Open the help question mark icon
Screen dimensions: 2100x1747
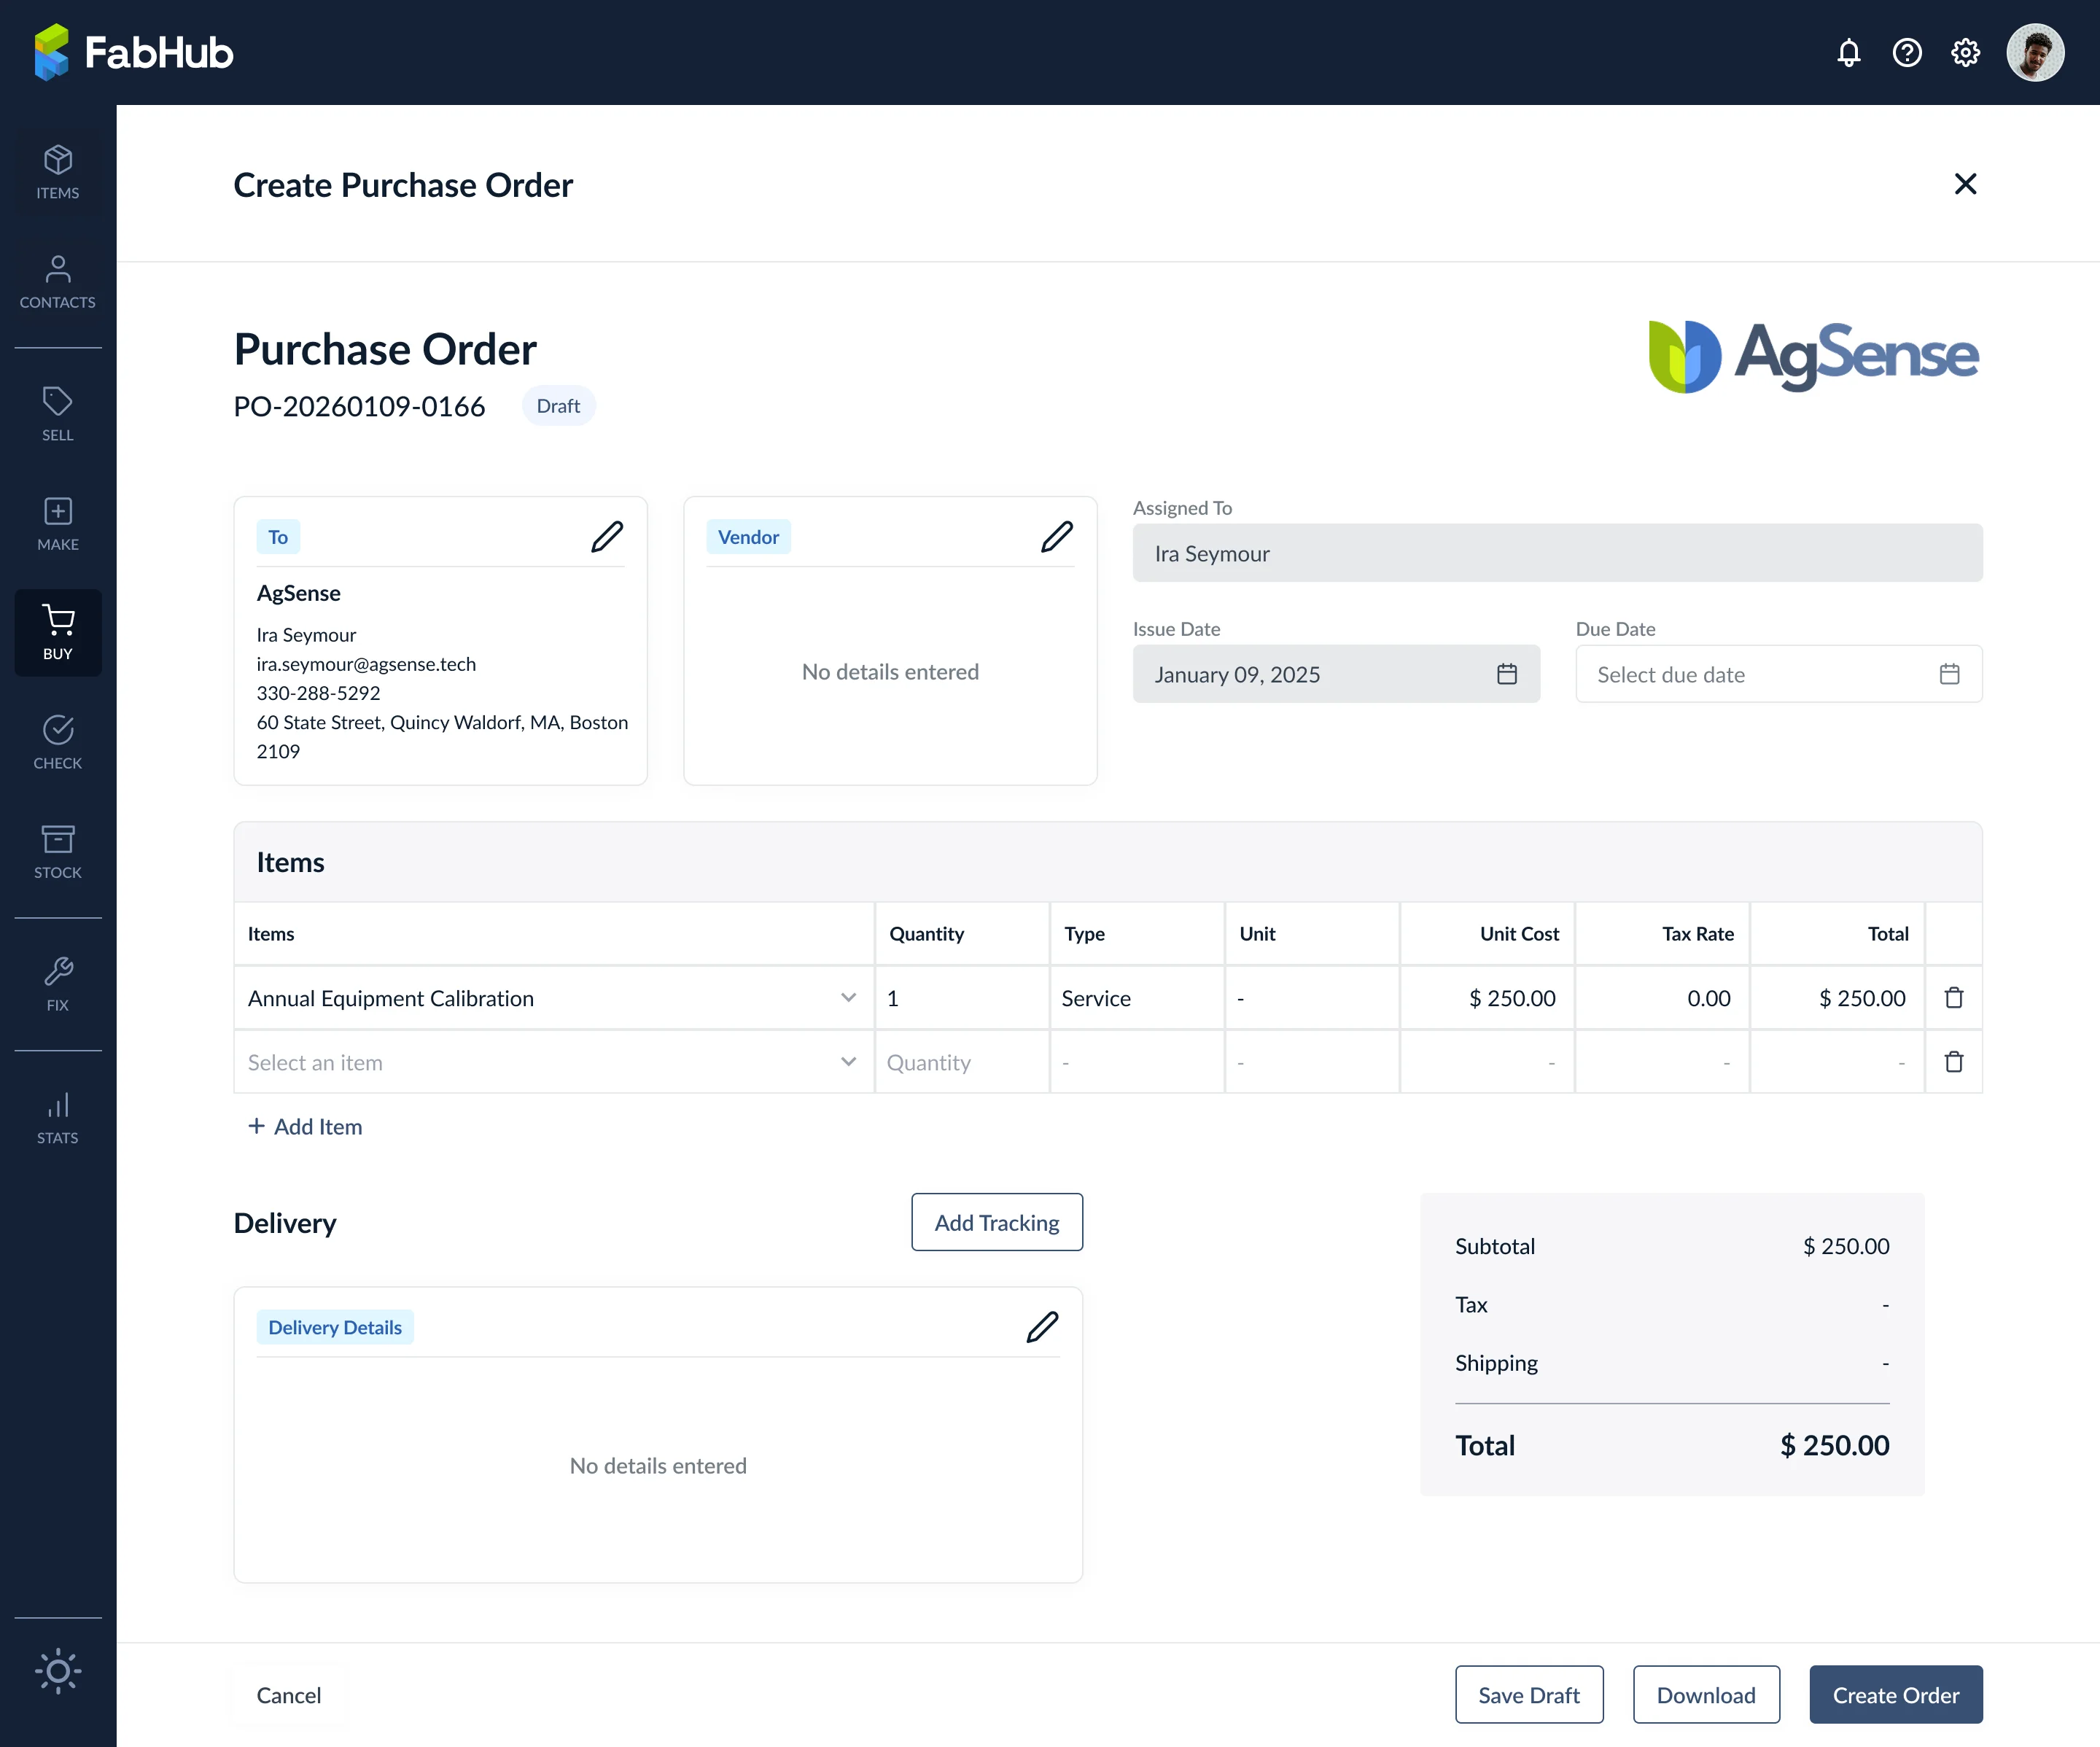(x=1907, y=52)
